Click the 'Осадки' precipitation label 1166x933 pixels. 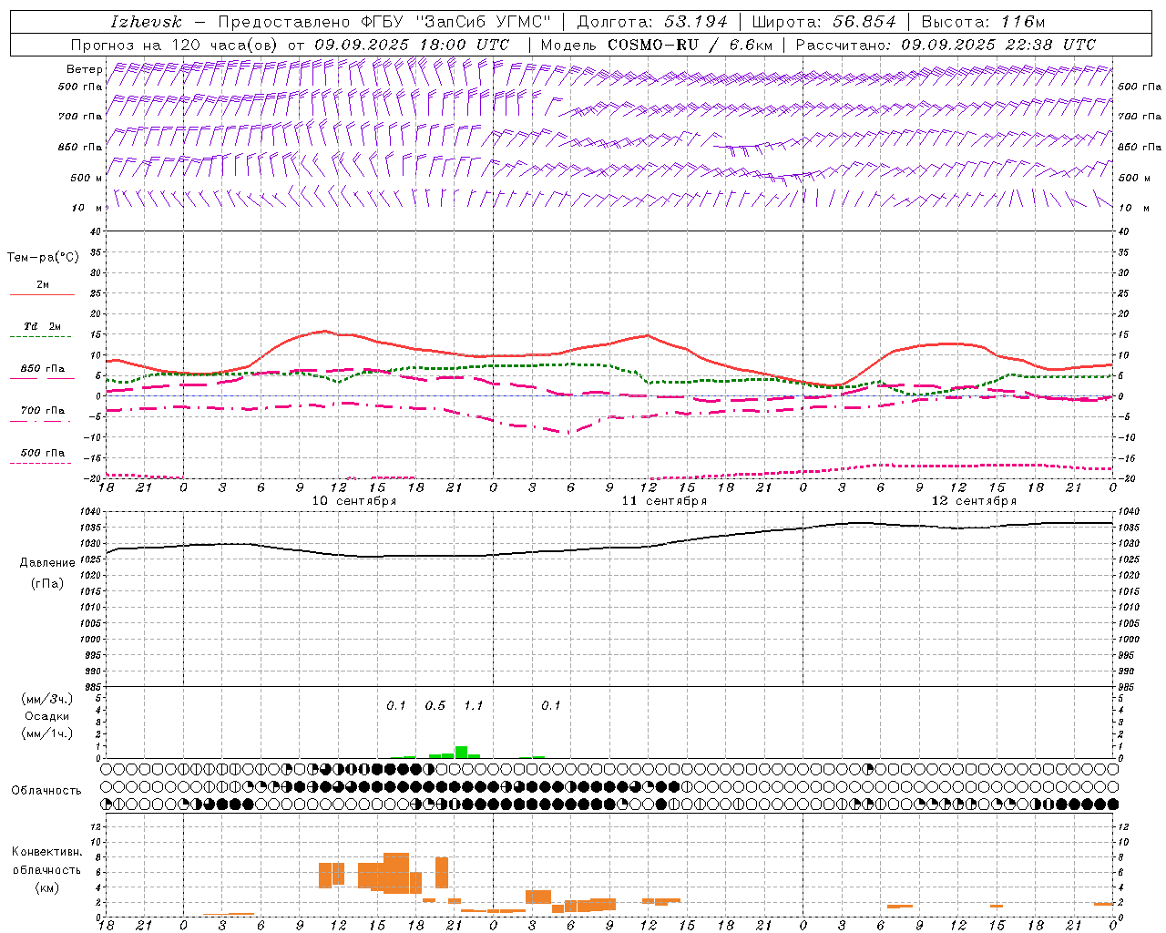click(47, 716)
